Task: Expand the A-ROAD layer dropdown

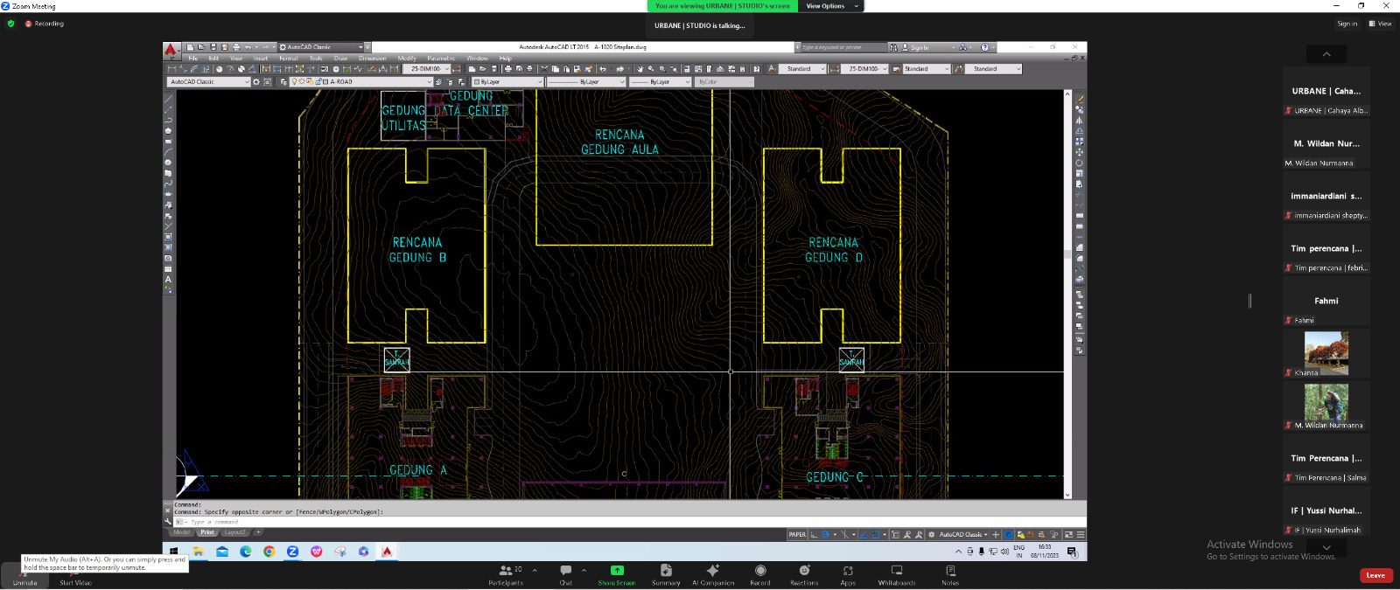Action: [429, 82]
